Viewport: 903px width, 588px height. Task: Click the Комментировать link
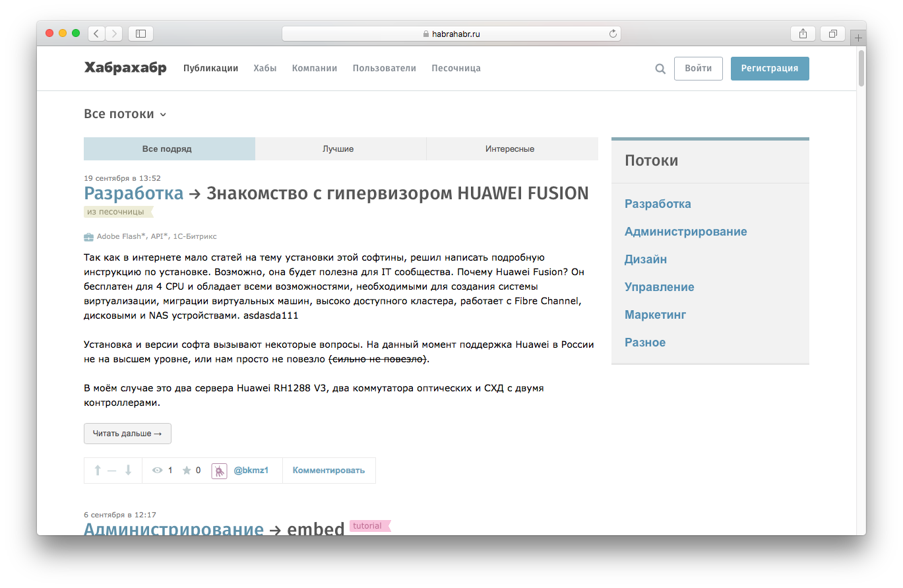[328, 471]
